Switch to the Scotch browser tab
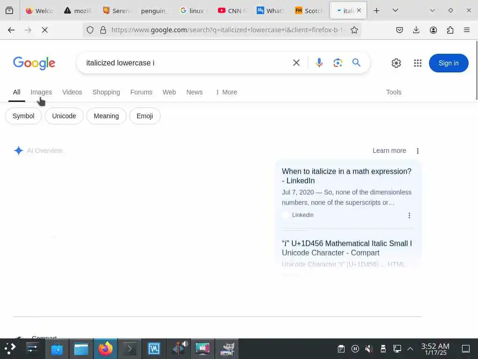 (x=309, y=11)
